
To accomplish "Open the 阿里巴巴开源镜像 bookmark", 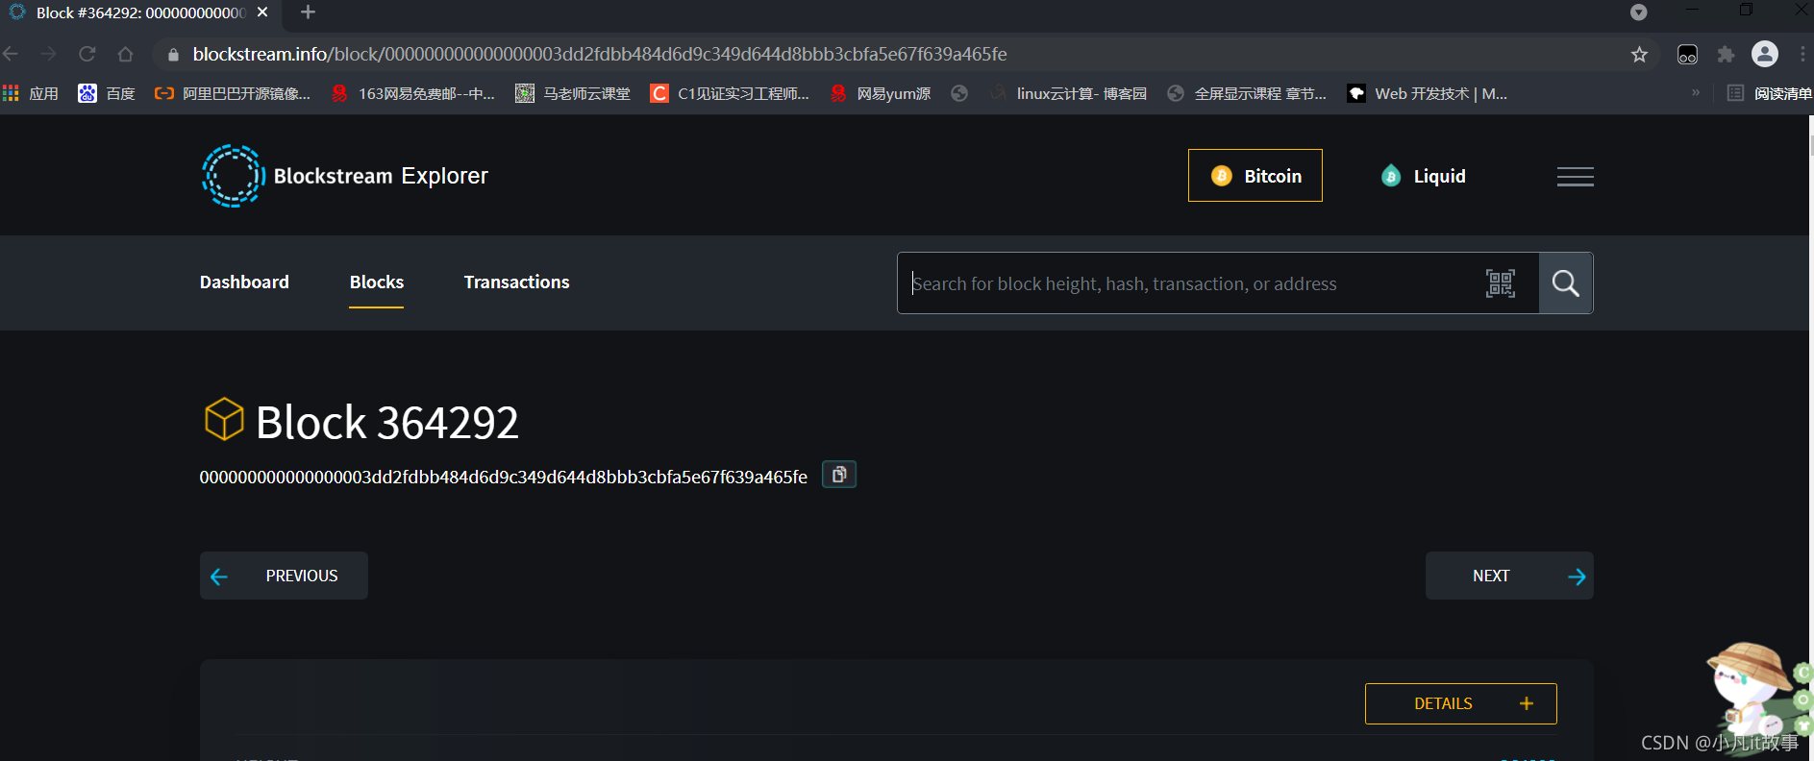I will (233, 93).
